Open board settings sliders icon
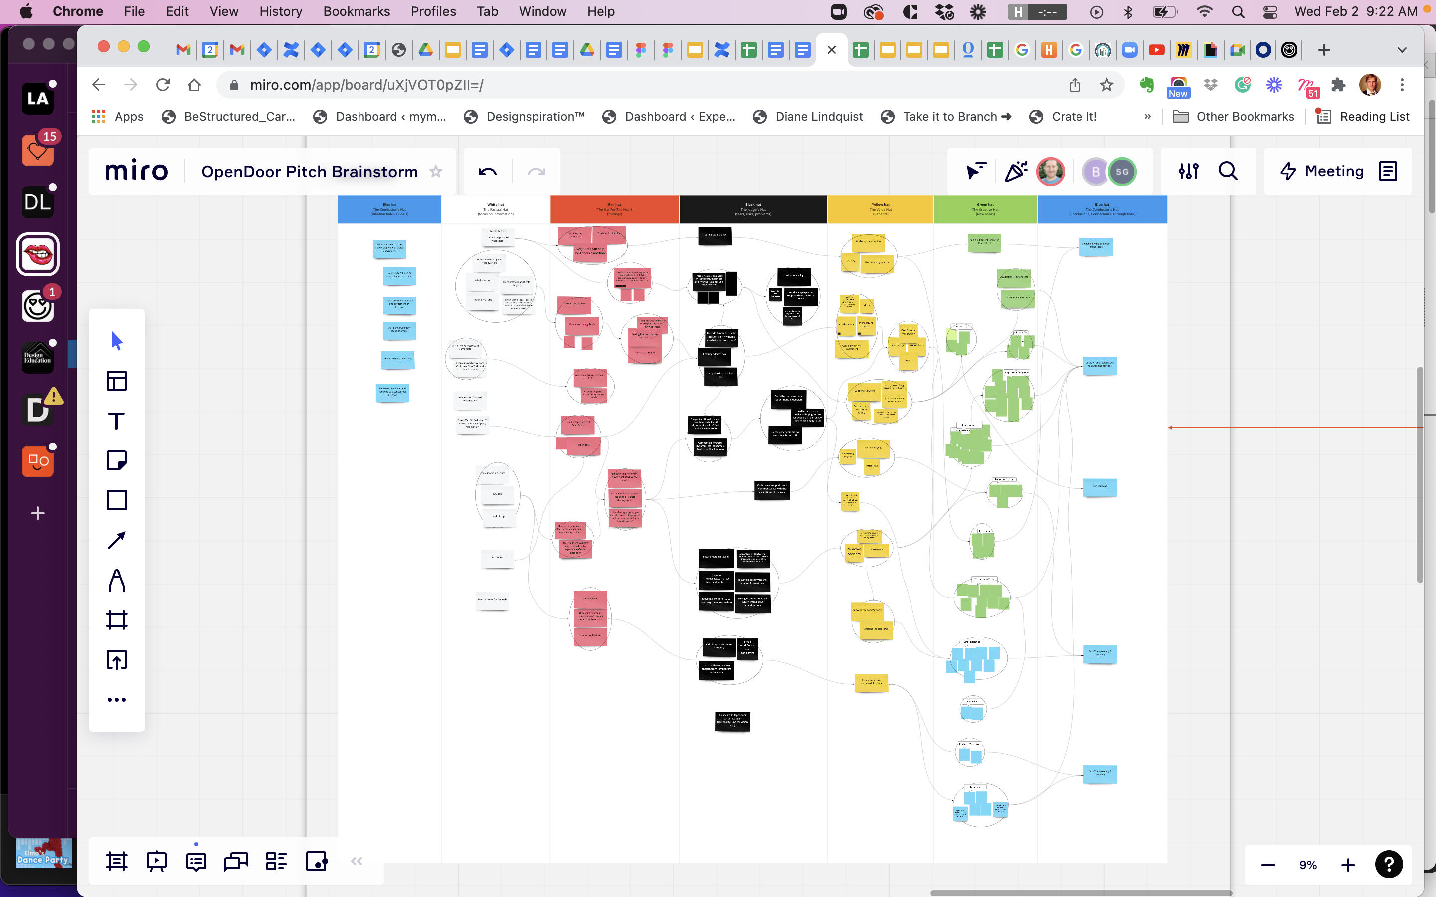Screen dimensions: 1436x897 (1189, 172)
